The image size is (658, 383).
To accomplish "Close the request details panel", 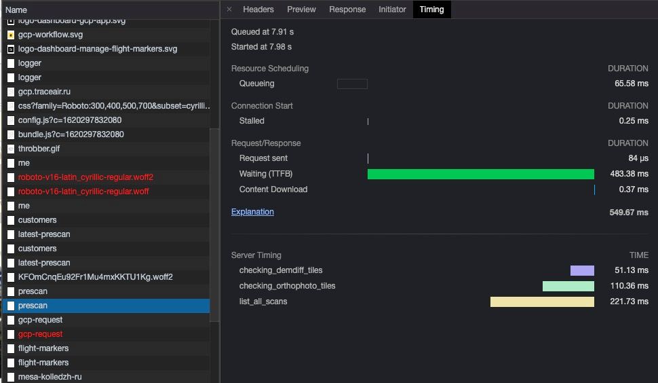I will (x=229, y=10).
